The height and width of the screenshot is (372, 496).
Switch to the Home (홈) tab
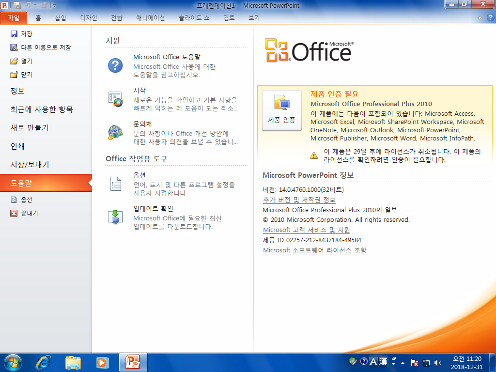[38, 18]
